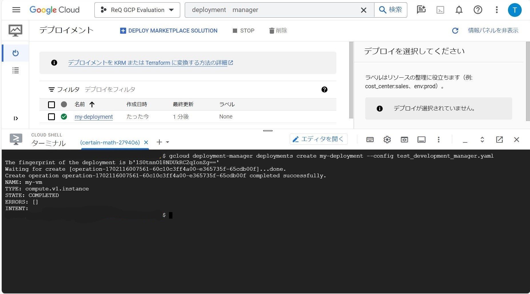530x294 pixels.
Task: Click the デプロイが選択されていません info message
Action: (x=438, y=108)
